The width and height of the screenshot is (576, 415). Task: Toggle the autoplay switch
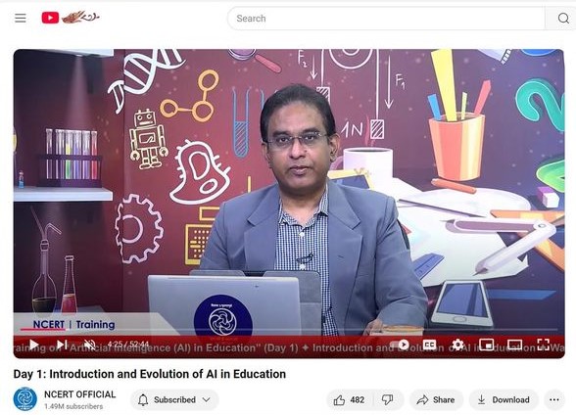tap(400, 345)
